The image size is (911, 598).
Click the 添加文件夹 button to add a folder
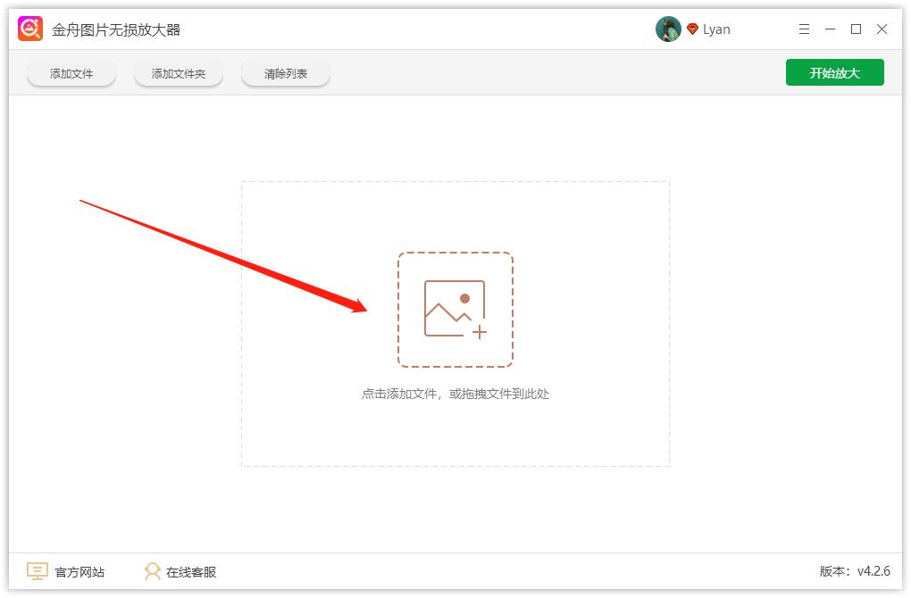179,73
